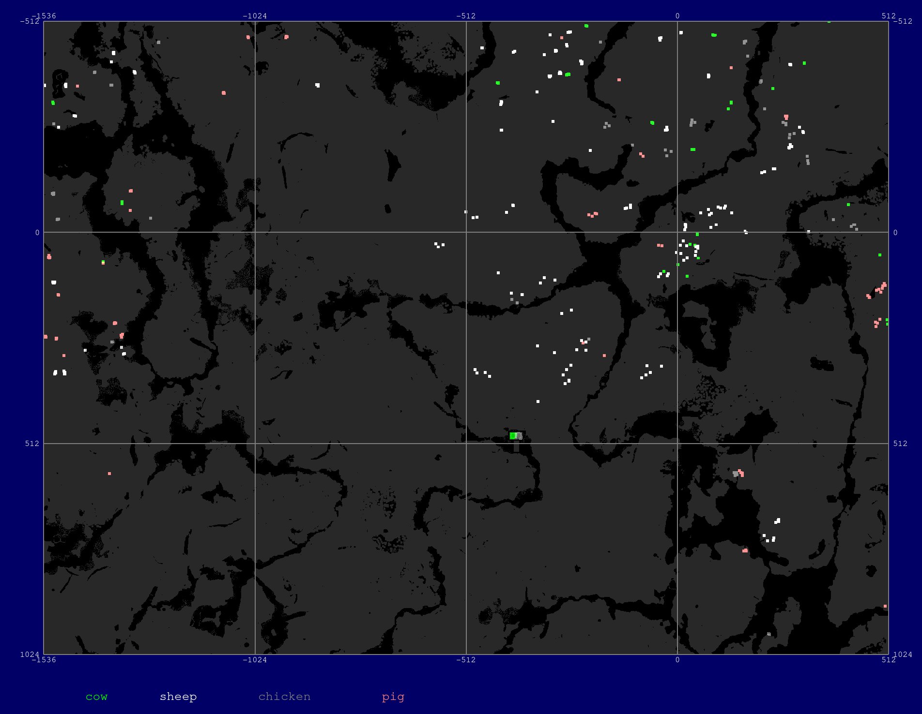
Task: Click the "-512" label above the map's top edge
Action: [x=466, y=16]
